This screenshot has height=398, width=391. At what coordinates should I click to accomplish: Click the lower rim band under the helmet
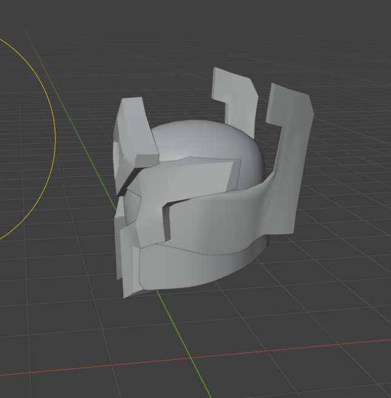coord(206,267)
